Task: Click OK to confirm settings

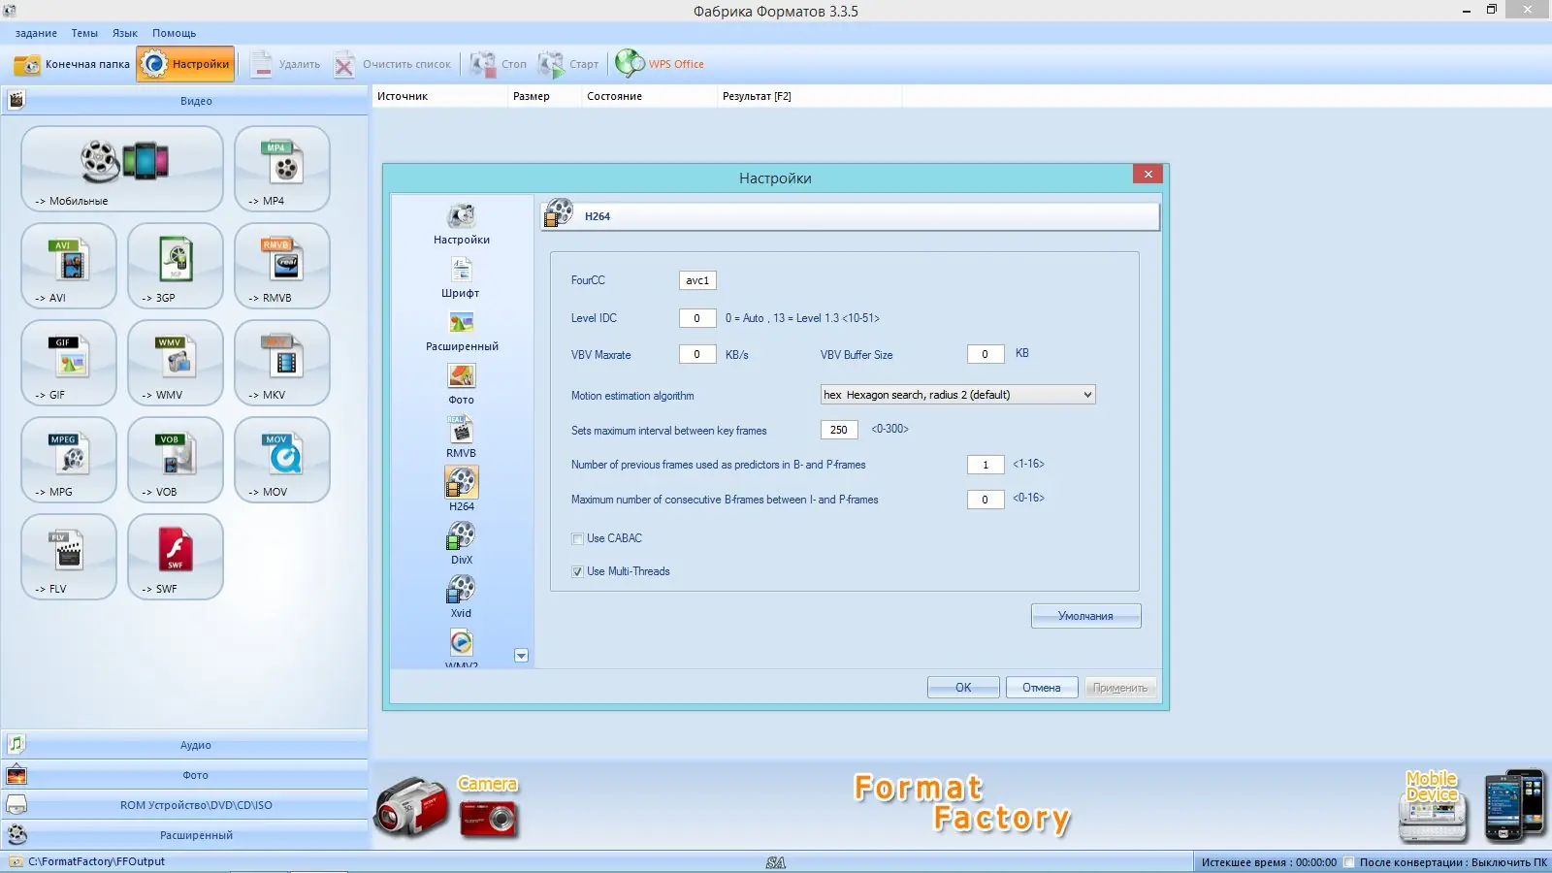Action: [963, 688]
